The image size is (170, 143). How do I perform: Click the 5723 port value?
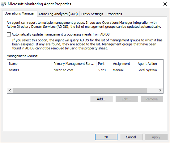coord(102,70)
